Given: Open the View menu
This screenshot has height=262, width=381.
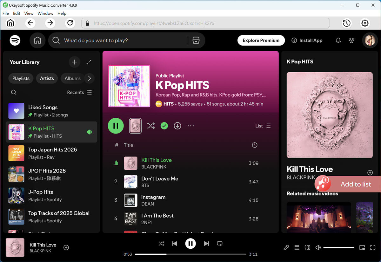Looking at the screenshot, I should [29, 13].
